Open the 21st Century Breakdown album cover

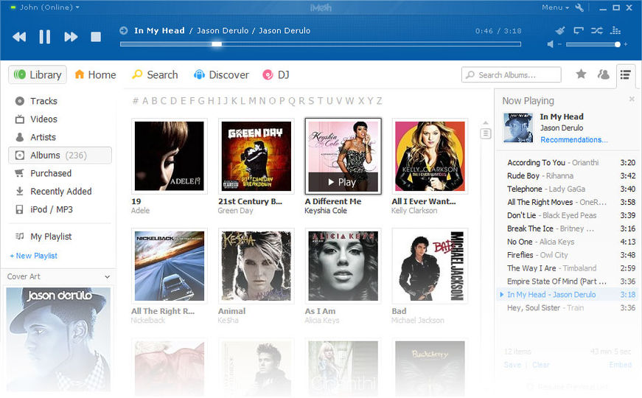pyautogui.click(x=257, y=156)
